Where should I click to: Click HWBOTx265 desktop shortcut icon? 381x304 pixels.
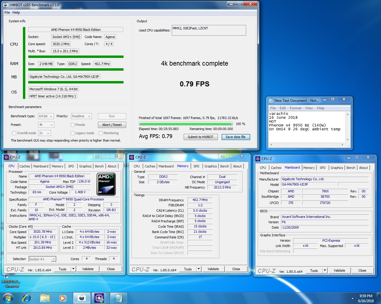[10, 281]
